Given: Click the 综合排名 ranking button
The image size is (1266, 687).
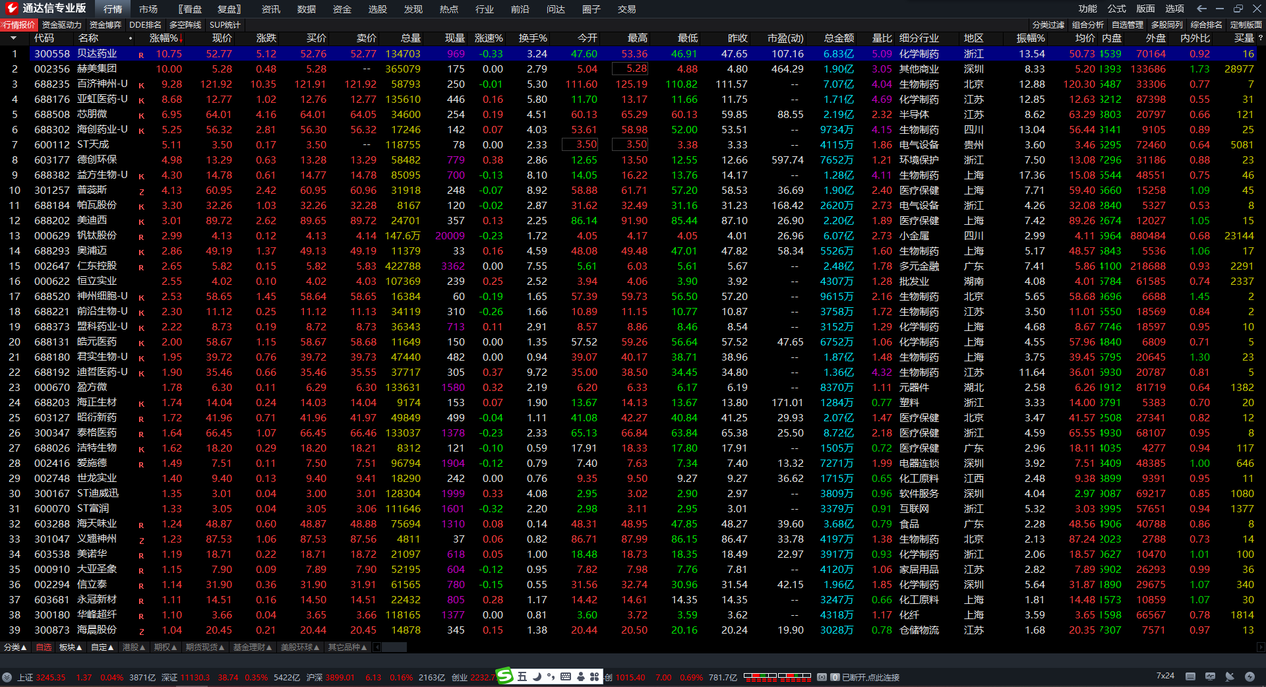Looking at the screenshot, I should click(x=1207, y=25).
